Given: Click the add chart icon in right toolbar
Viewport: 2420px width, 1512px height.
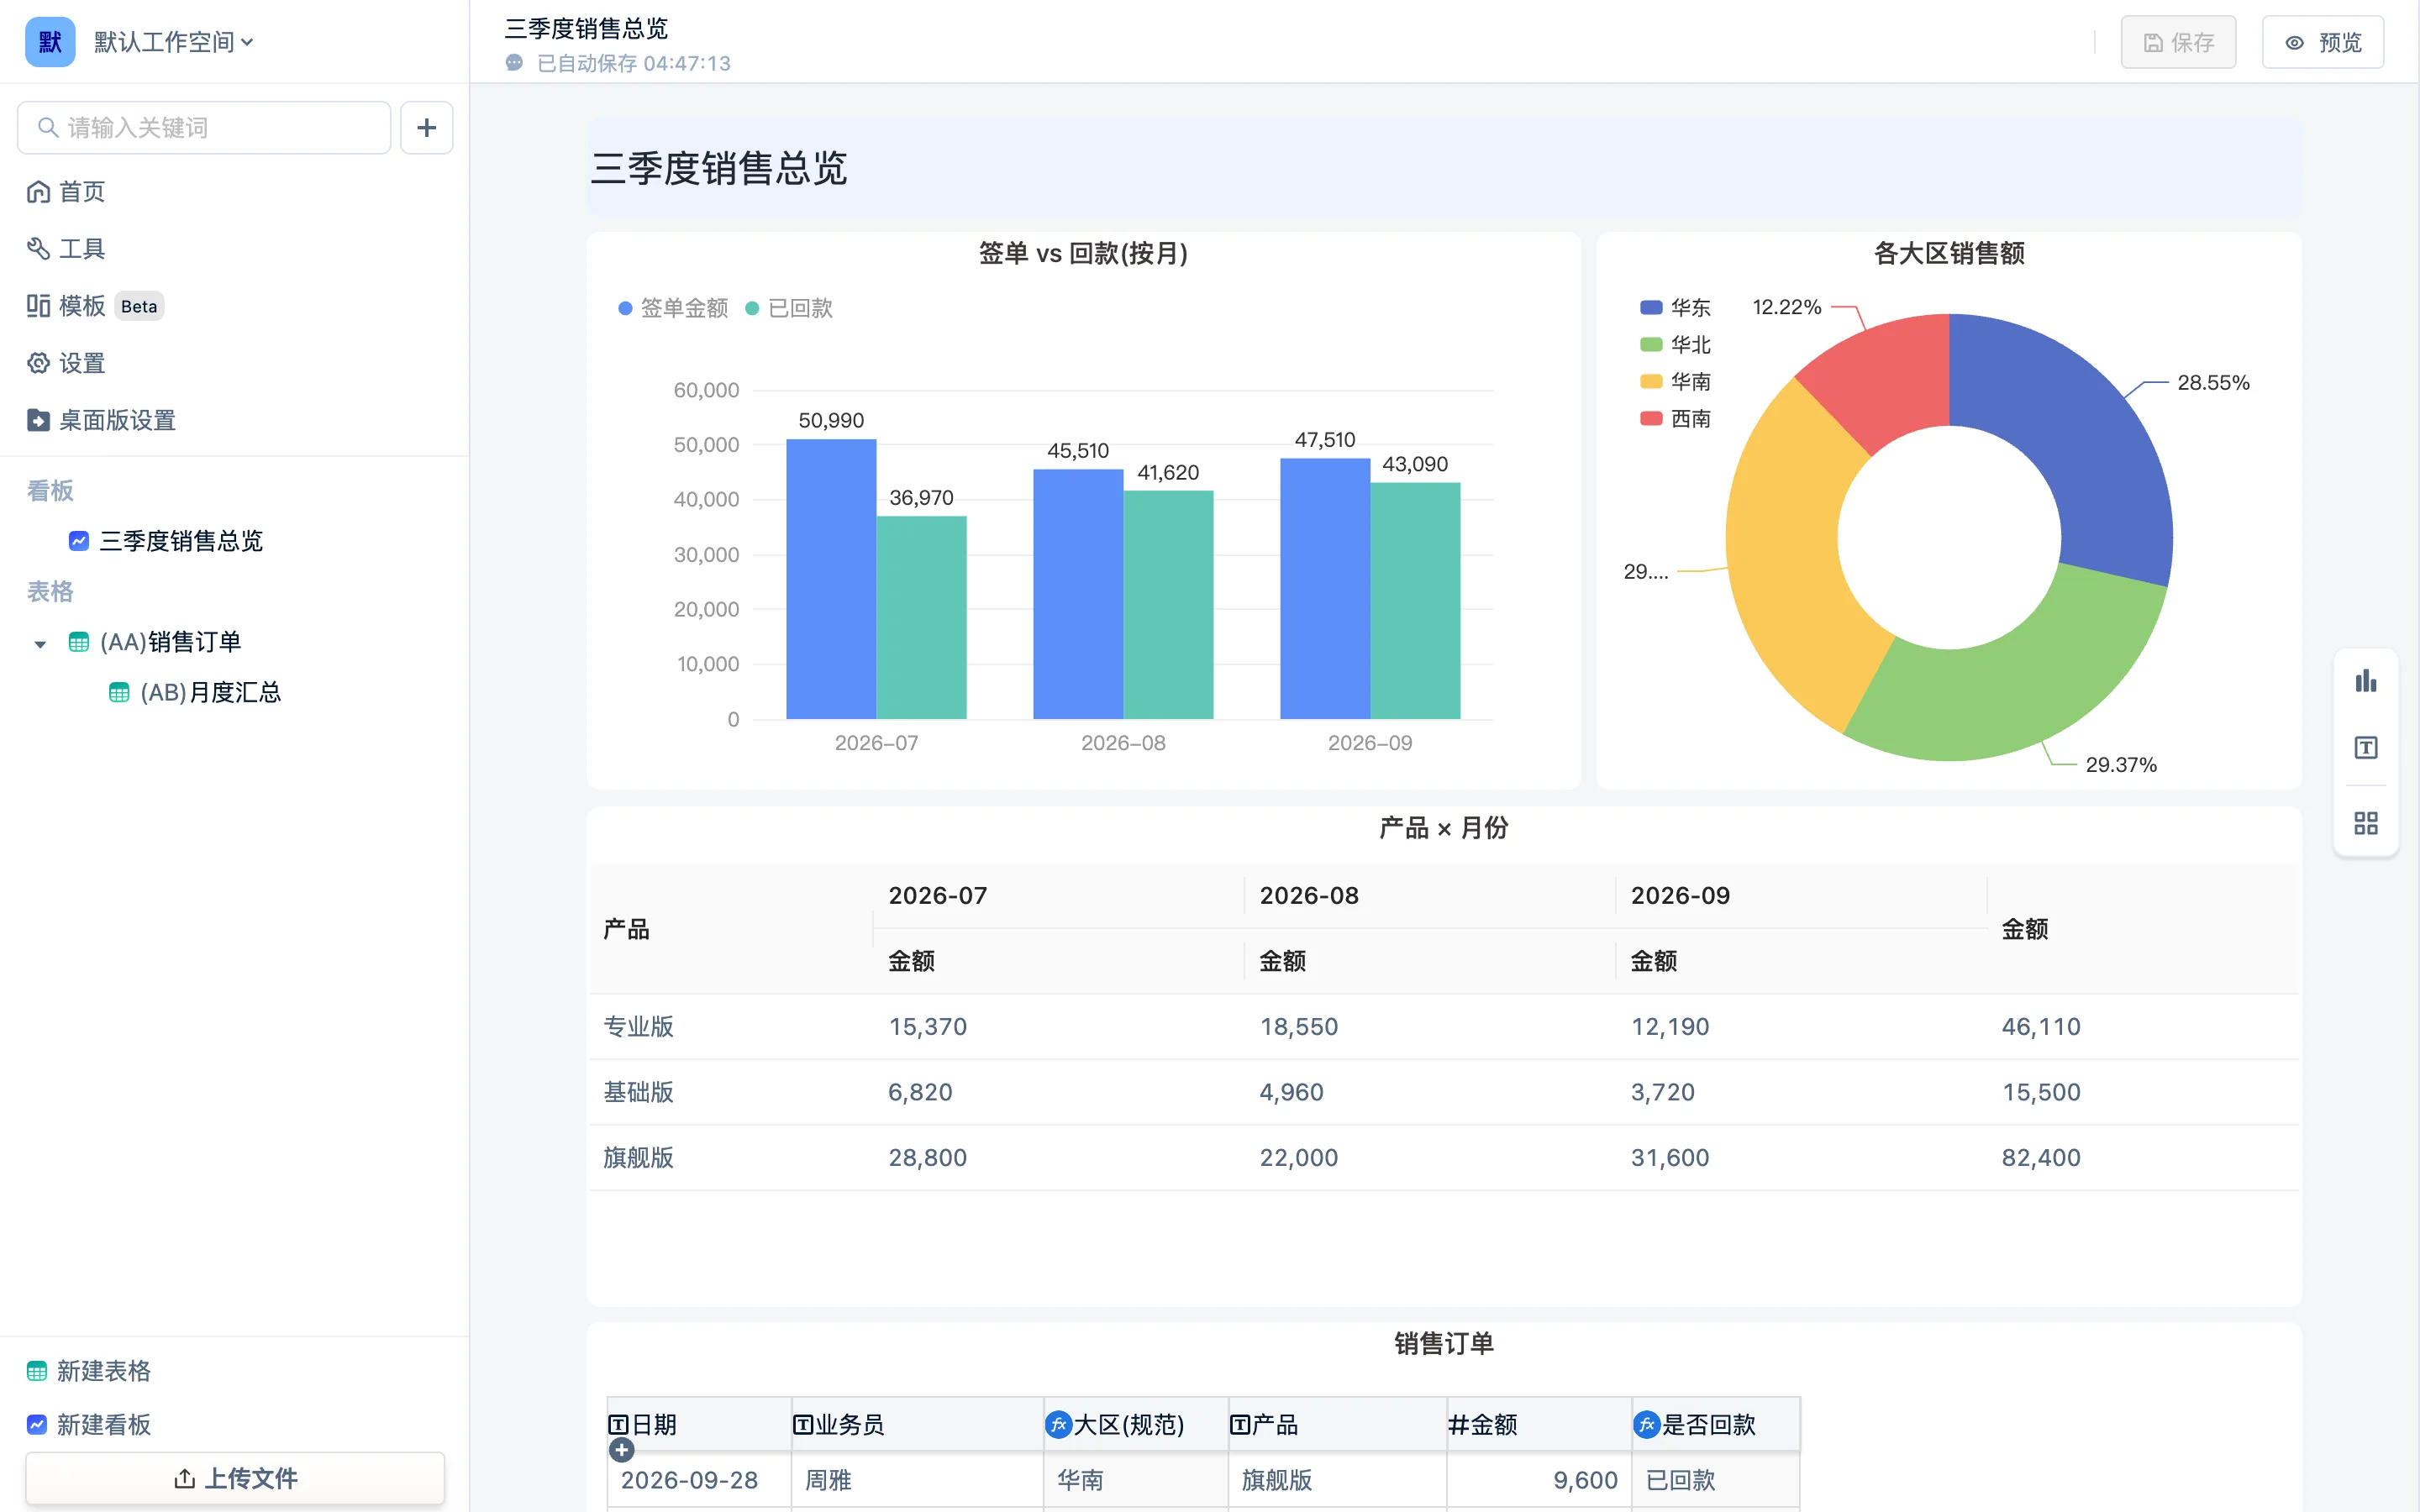Looking at the screenshot, I should (x=2366, y=682).
